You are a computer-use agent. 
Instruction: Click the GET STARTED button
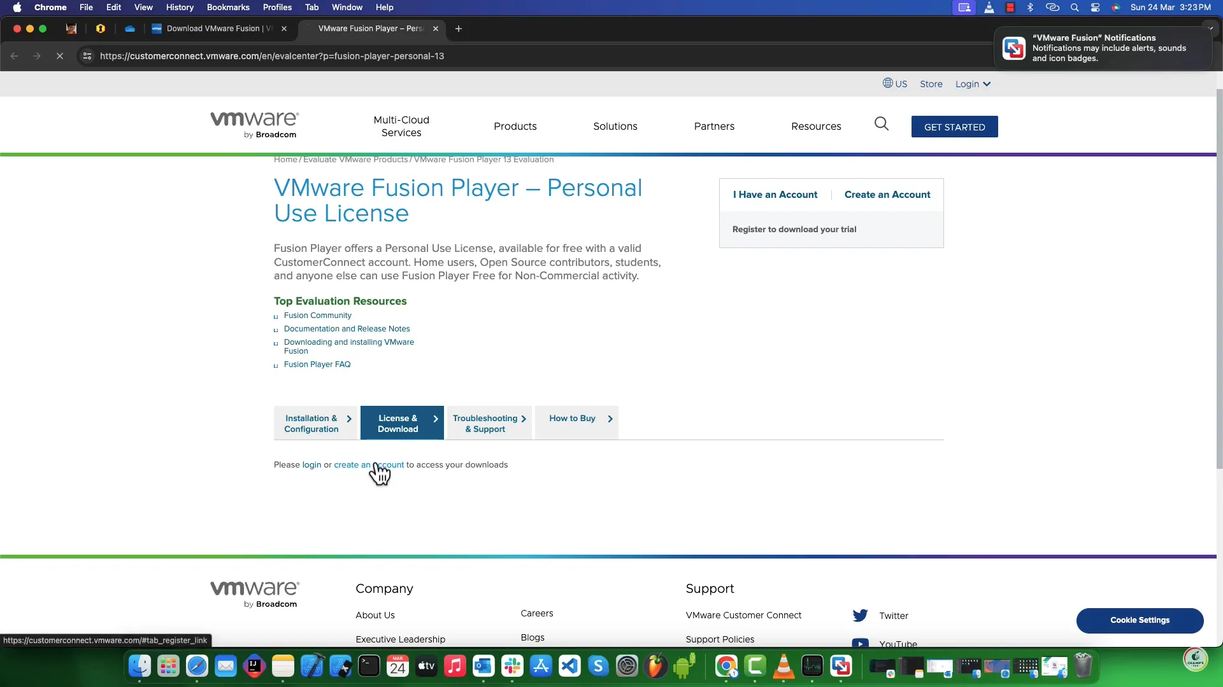click(954, 127)
